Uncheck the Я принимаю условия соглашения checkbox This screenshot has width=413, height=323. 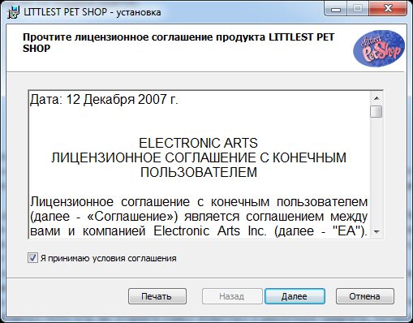[x=32, y=258]
